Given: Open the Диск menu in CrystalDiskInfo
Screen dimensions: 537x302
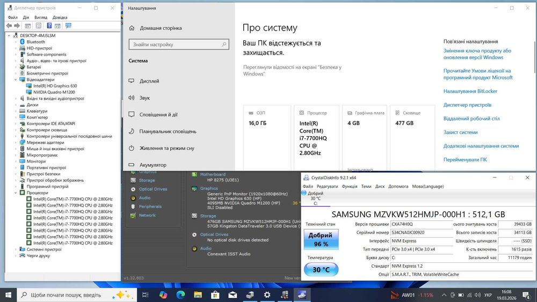Looking at the screenshot, I should pyautogui.click(x=380, y=186).
